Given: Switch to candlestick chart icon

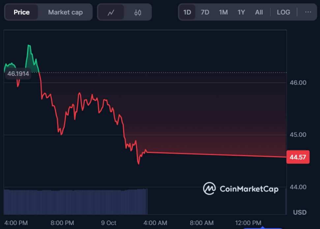Looking at the screenshot, I should 138,13.
